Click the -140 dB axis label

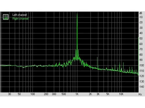(142, 87)
